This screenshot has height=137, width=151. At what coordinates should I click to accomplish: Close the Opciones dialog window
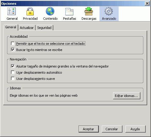point(147,4)
